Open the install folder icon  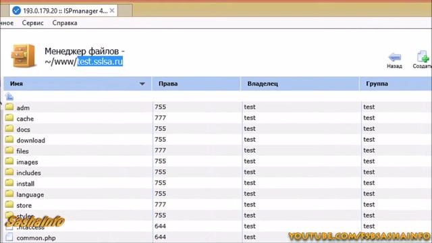[x=9, y=183]
